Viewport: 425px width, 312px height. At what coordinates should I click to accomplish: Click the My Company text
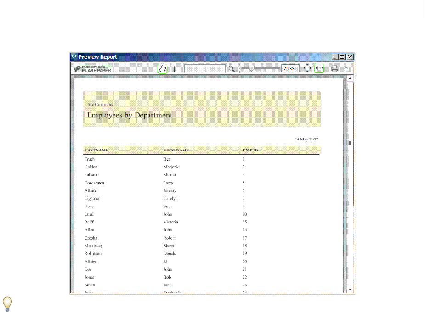(x=100, y=105)
